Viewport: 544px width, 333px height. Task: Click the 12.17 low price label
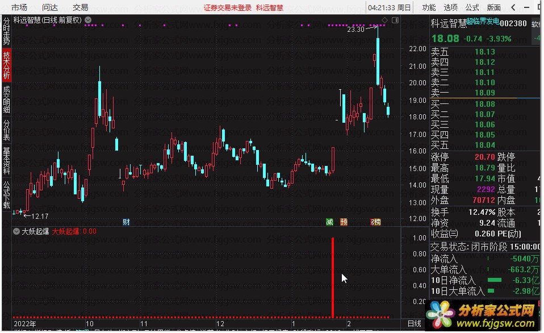click(40, 217)
